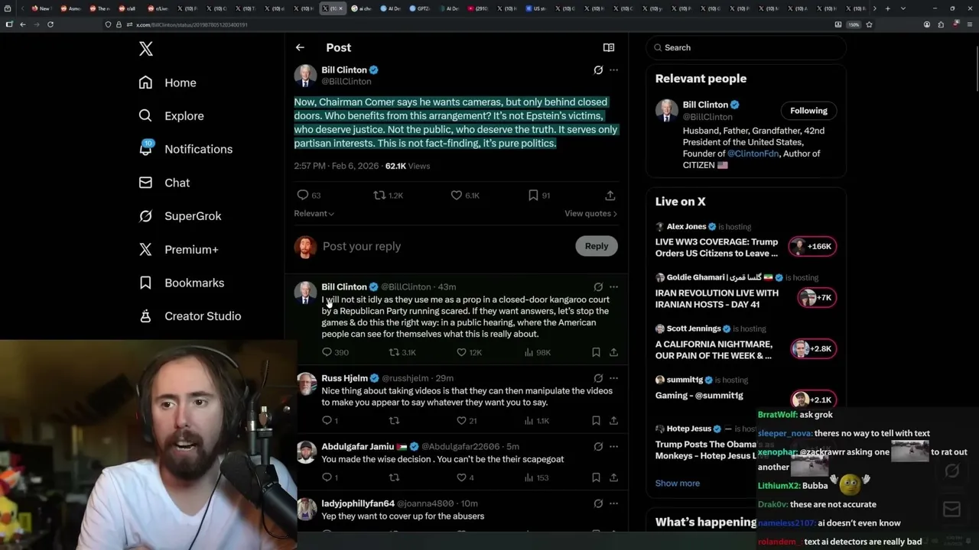Open Explore in the sidebar
This screenshot has width=979, height=550.
(171, 116)
